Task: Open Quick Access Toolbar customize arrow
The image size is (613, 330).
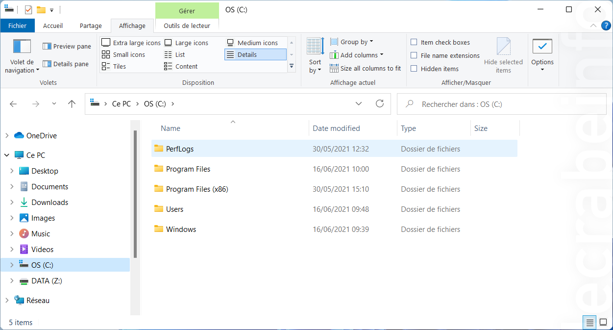Action: pos(52,10)
